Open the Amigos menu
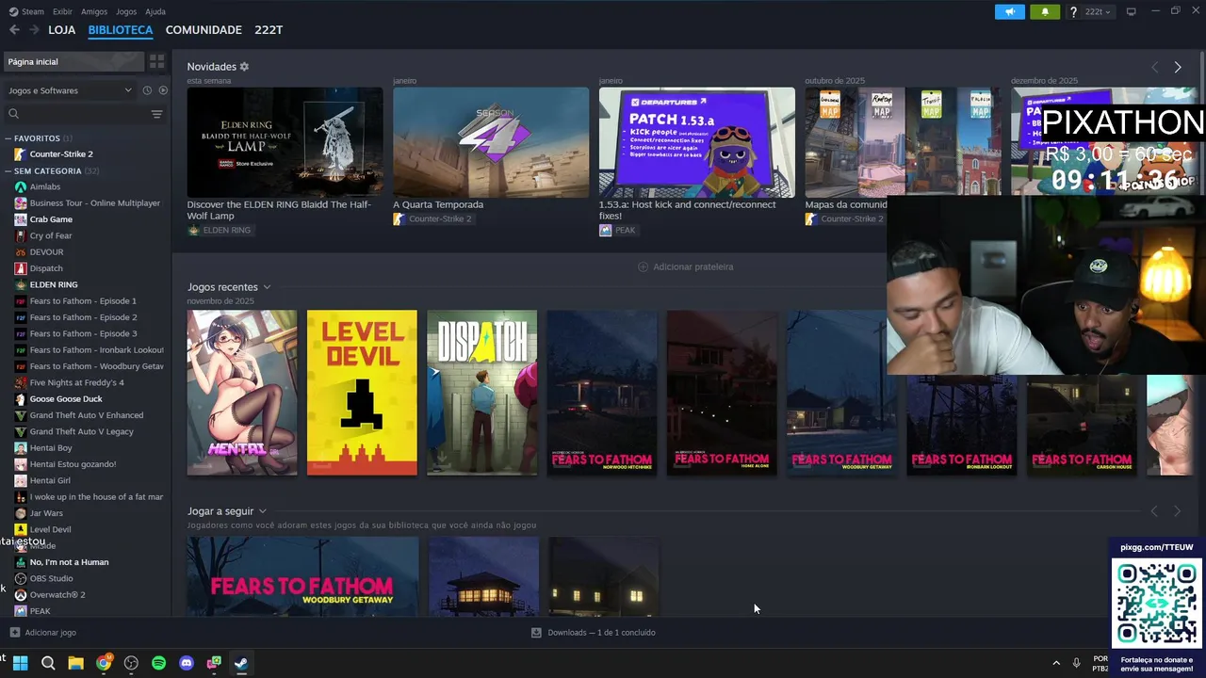Image resolution: width=1206 pixels, height=678 pixels. [94, 11]
